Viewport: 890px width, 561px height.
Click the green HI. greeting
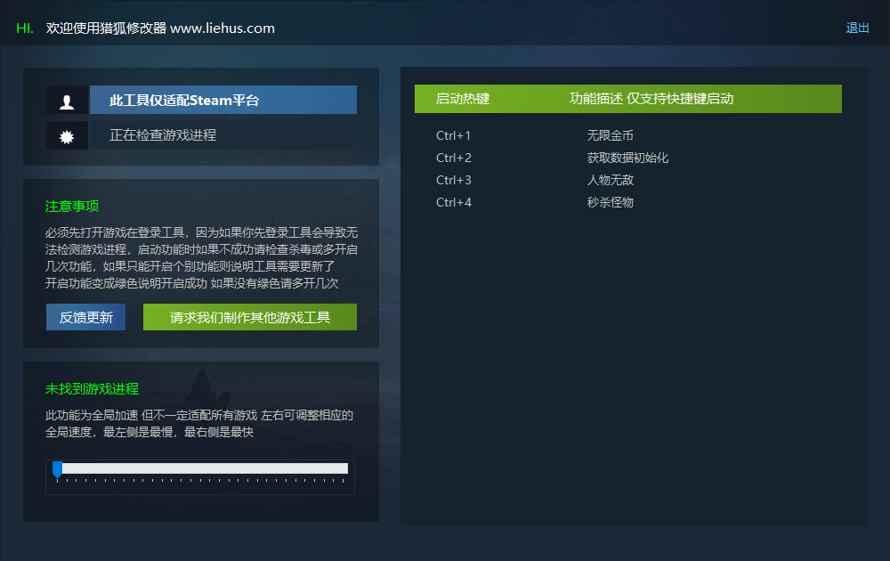tap(25, 28)
